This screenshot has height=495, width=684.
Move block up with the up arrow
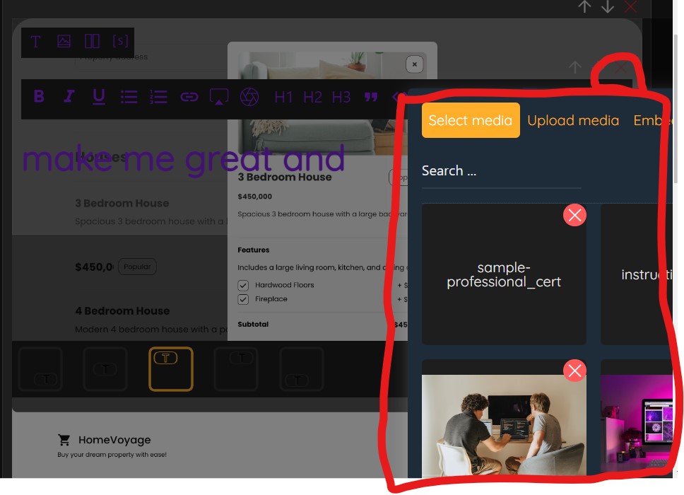[584, 6]
